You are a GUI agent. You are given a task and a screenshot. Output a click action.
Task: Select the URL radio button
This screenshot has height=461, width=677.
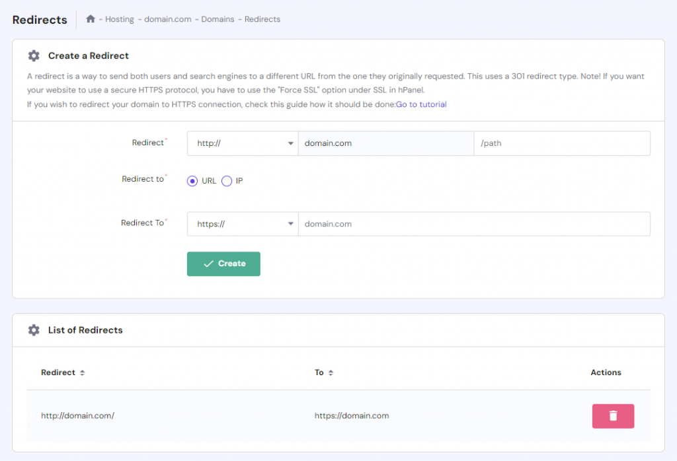click(x=192, y=180)
